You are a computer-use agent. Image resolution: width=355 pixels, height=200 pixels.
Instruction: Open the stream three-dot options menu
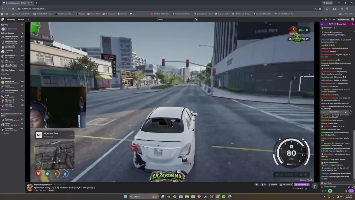click(x=309, y=189)
